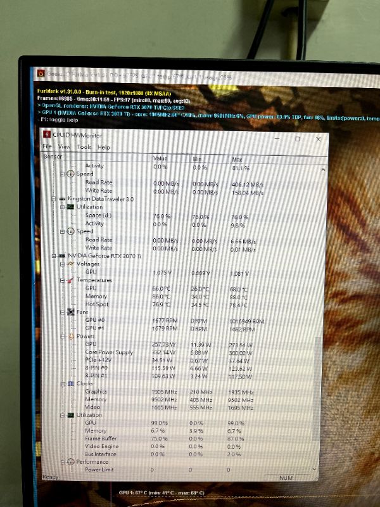This screenshot has height=507, width=380.
Task: Click the Kingston Speed gauge icon
Action: pos(70,231)
